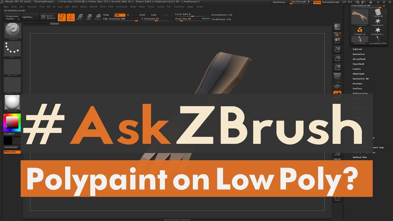The image size is (393, 221).
Task: Click the Scroll canvas icon
Action: coord(337,41)
